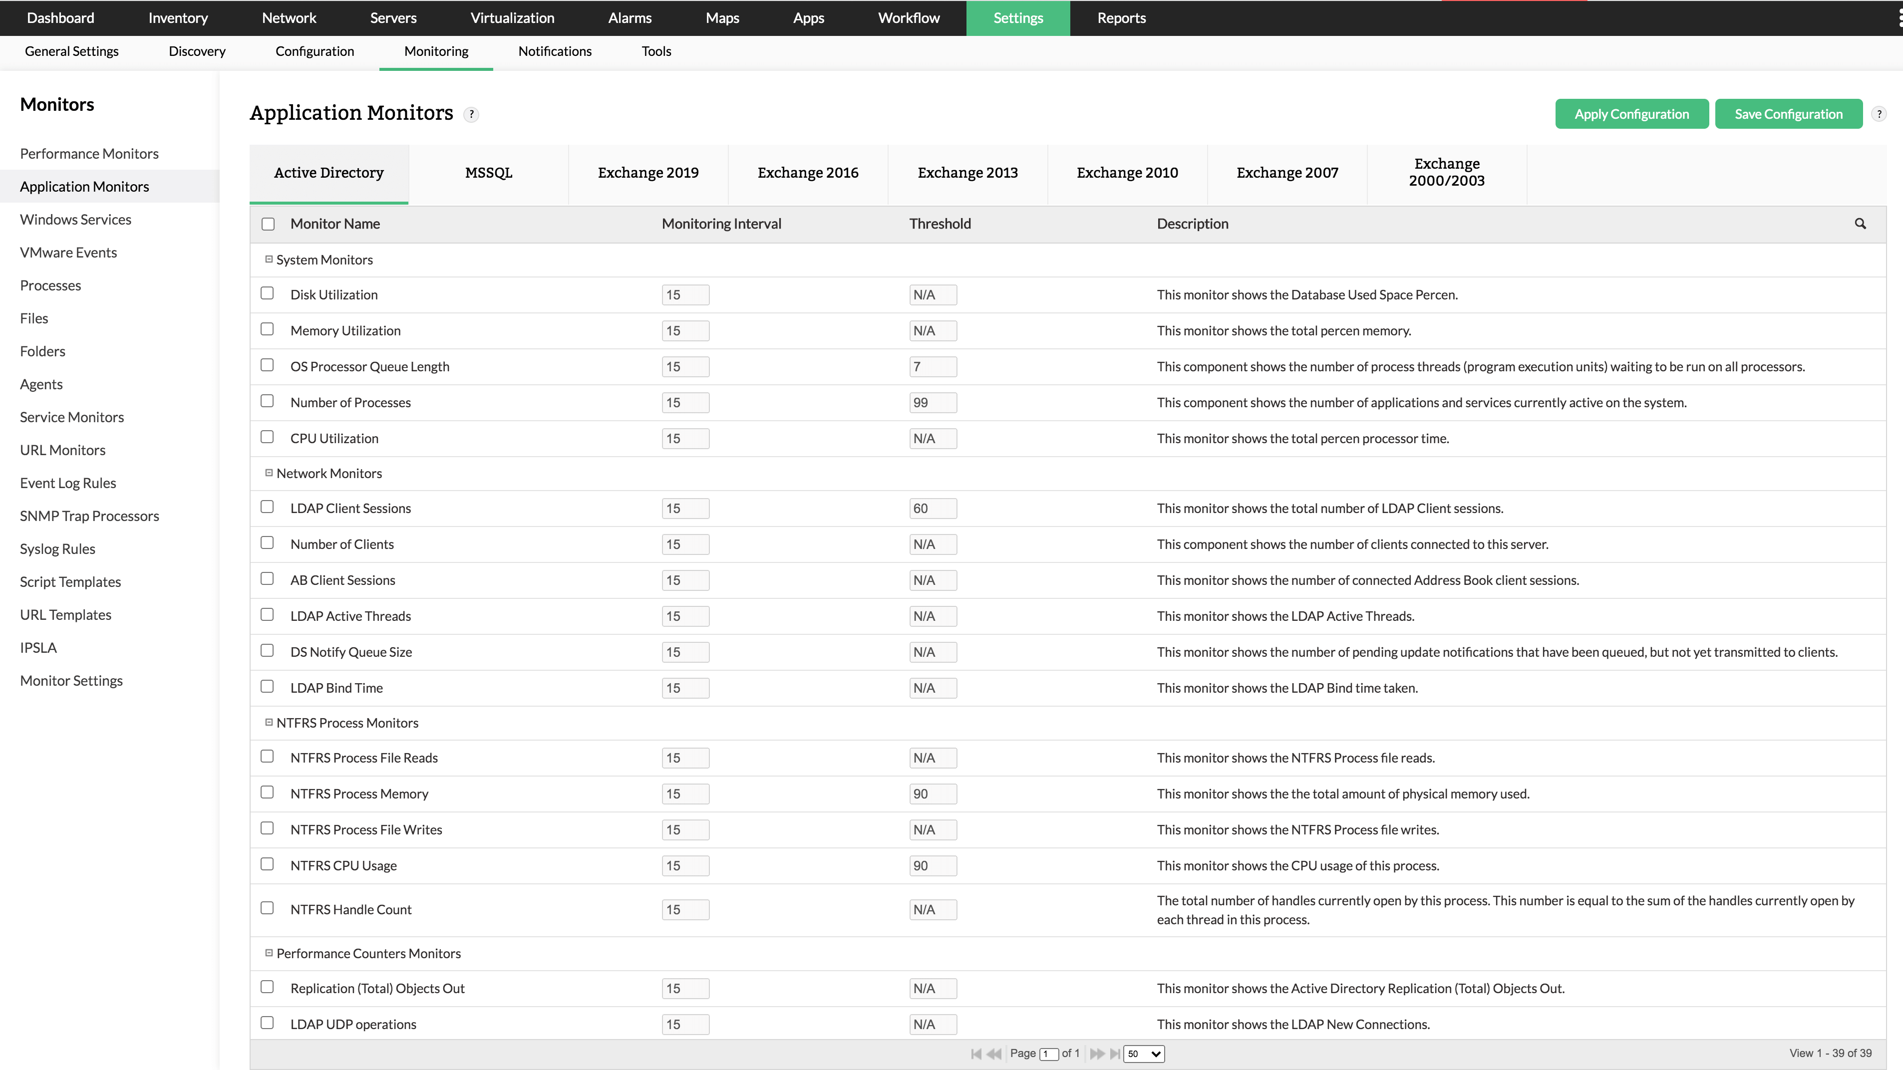1903x1070 pixels.
Task: Advance to next page with pagination arrow
Action: coord(1098,1054)
